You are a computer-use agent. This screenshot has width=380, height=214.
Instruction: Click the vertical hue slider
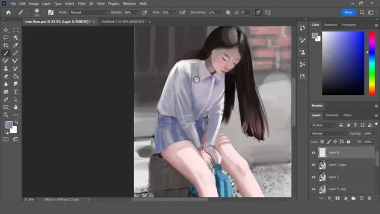[372, 63]
